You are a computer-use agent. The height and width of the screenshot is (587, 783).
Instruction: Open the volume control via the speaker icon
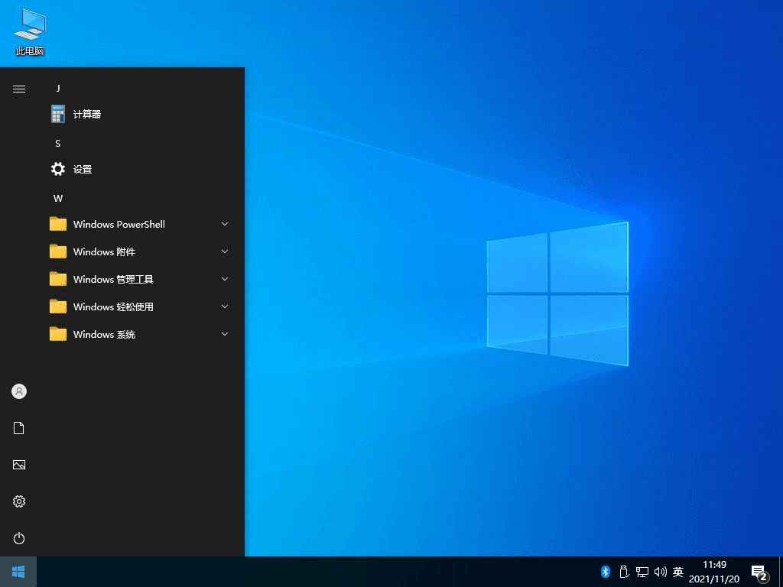[661, 571]
